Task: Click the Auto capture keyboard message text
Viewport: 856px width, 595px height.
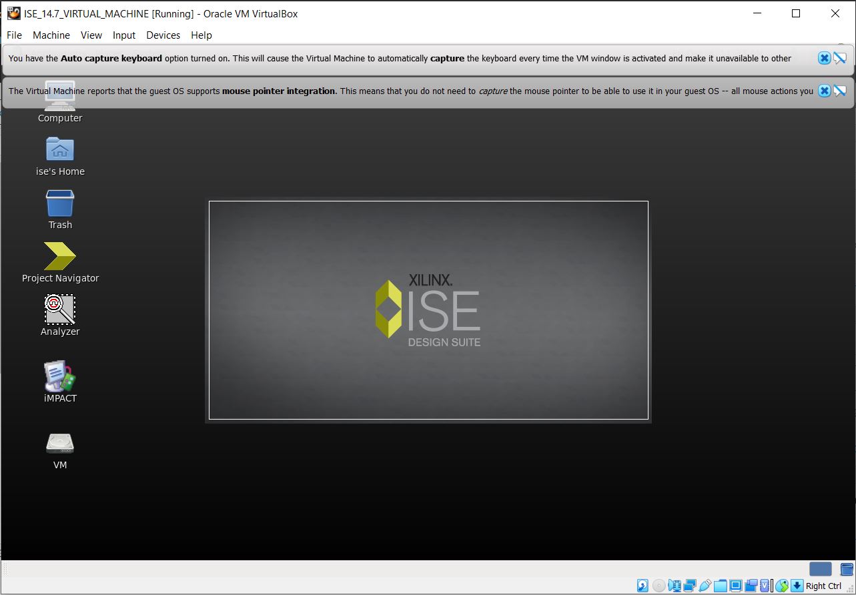Action: (x=400, y=58)
